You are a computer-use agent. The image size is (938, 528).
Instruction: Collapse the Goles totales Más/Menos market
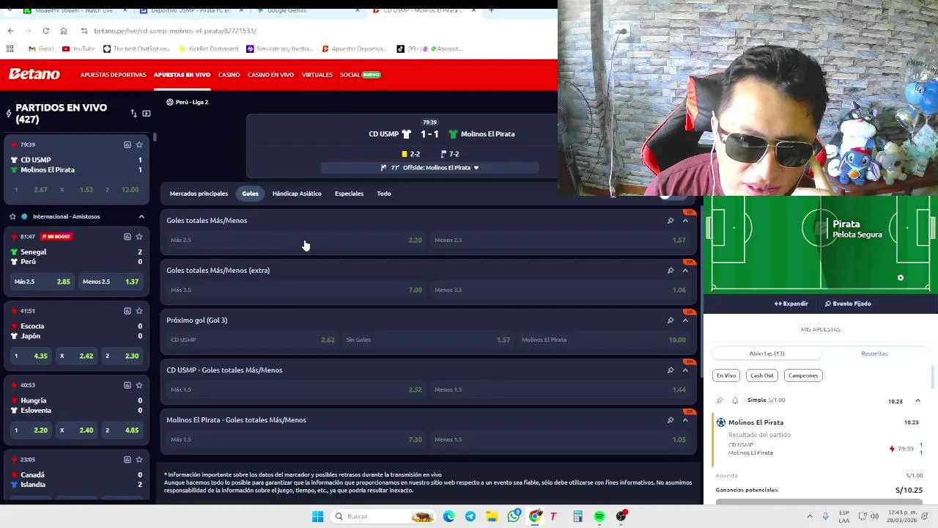click(x=685, y=221)
